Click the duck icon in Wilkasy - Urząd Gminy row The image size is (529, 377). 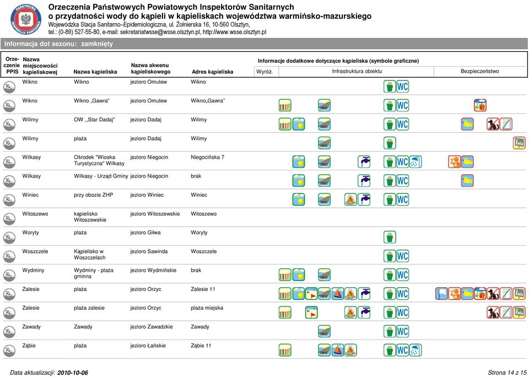click(467, 181)
